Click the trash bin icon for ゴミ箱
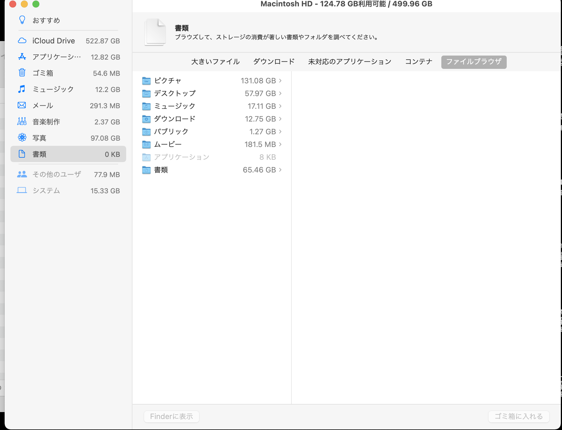Image resolution: width=562 pixels, height=430 pixels. point(22,73)
